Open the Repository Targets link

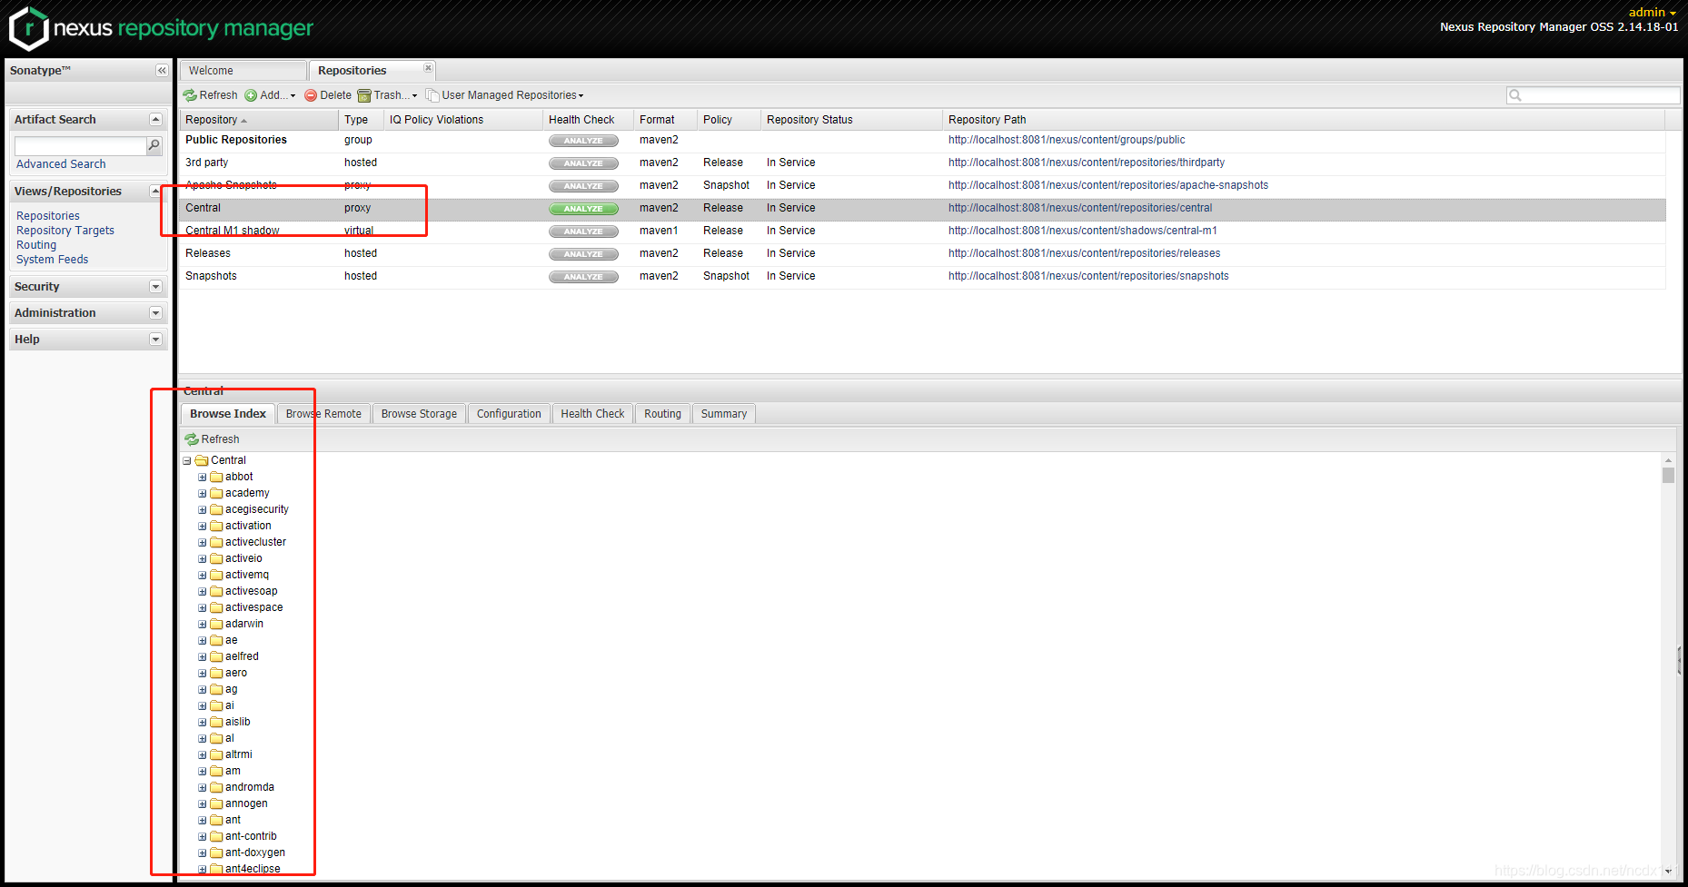(65, 231)
